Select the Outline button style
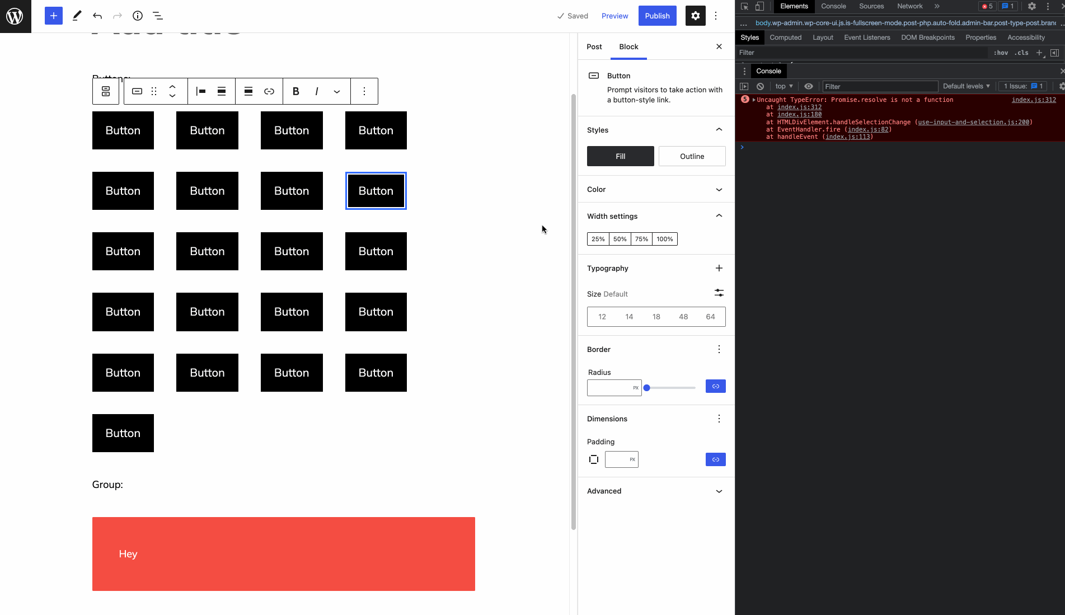The width and height of the screenshot is (1065, 615). click(692, 156)
